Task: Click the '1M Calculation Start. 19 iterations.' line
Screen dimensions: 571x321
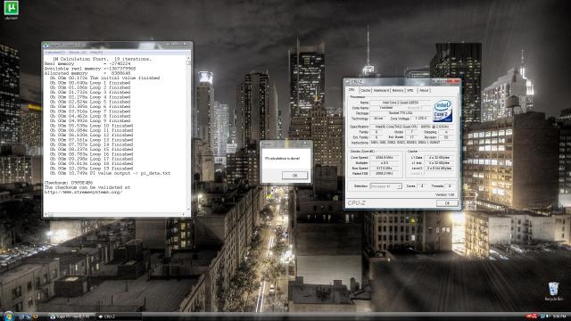Action: (102, 59)
